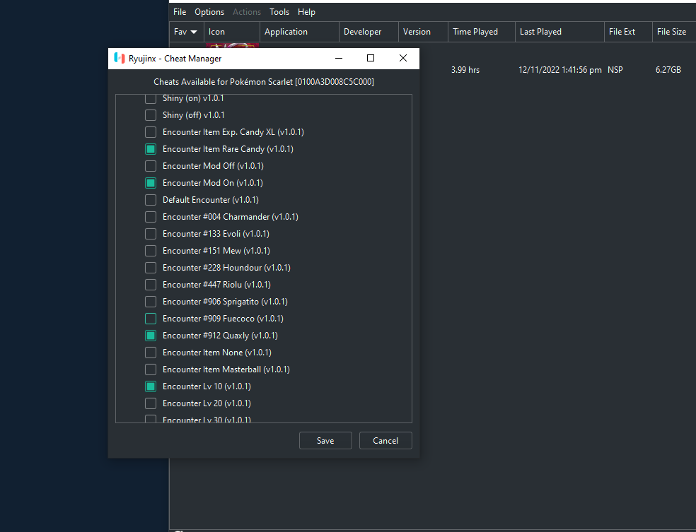Close the Cheat Manager window

coord(403,58)
